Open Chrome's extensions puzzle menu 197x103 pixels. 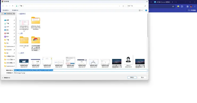182,6
